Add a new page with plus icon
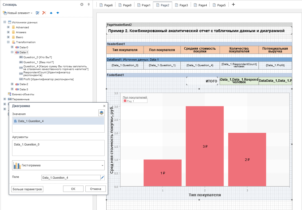The width and height of the screenshot is (302, 210). tap(233, 5)
